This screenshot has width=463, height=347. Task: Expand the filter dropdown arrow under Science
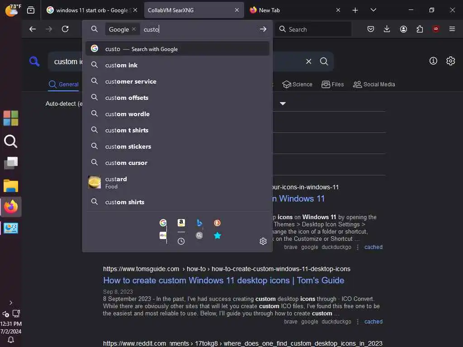point(283,103)
